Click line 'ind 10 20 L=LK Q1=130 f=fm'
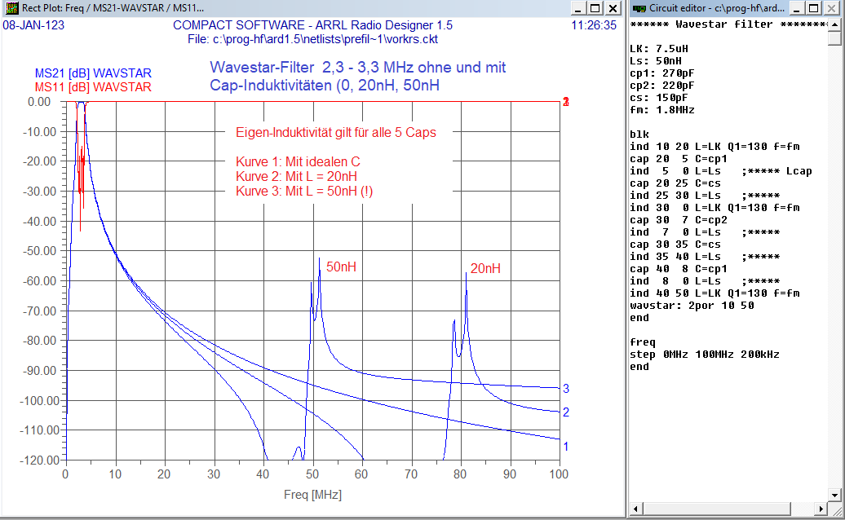 714,147
